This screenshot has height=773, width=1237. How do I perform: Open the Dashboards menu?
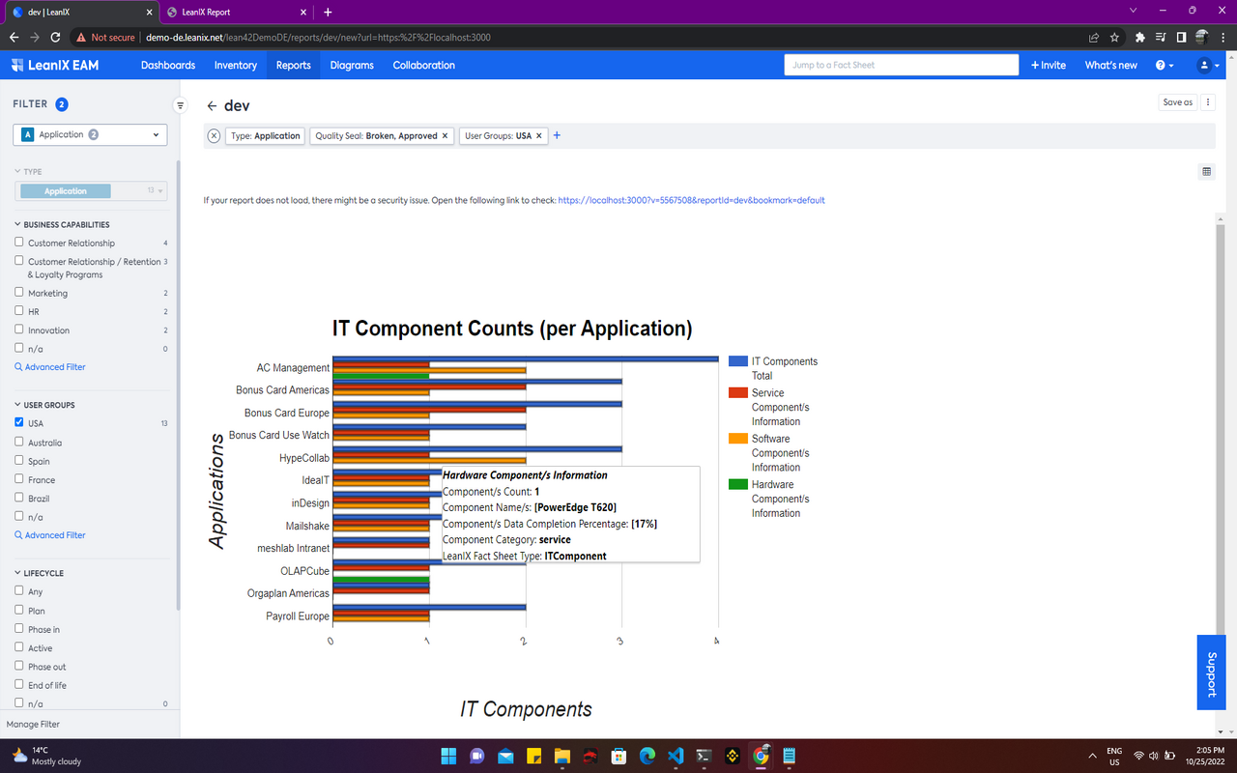click(168, 66)
